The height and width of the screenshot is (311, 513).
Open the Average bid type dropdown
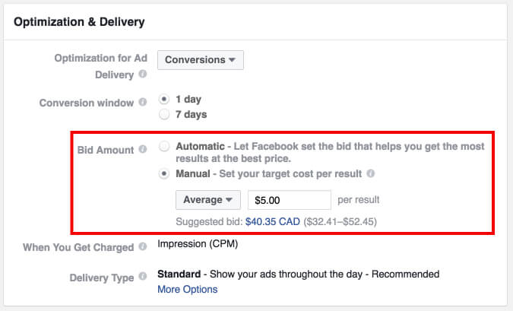[x=208, y=200]
